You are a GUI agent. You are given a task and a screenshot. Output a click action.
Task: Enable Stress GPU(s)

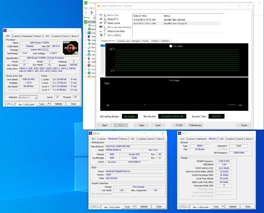click(x=105, y=35)
